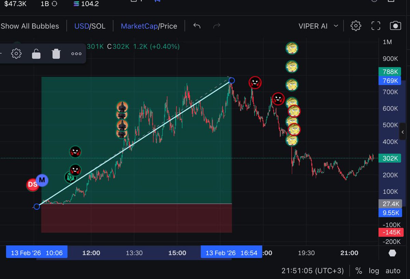The height and width of the screenshot is (279, 410).
Task: Click the Show All Bubbles button
Action: point(30,26)
